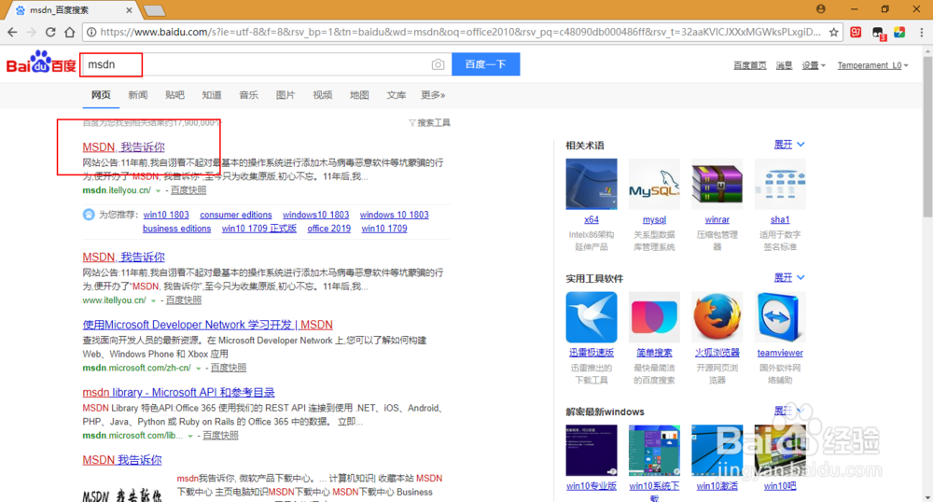The height and width of the screenshot is (502, 933).
Task: Open the MySQL logo thumbnail
Action: click(x=654, y=184)
